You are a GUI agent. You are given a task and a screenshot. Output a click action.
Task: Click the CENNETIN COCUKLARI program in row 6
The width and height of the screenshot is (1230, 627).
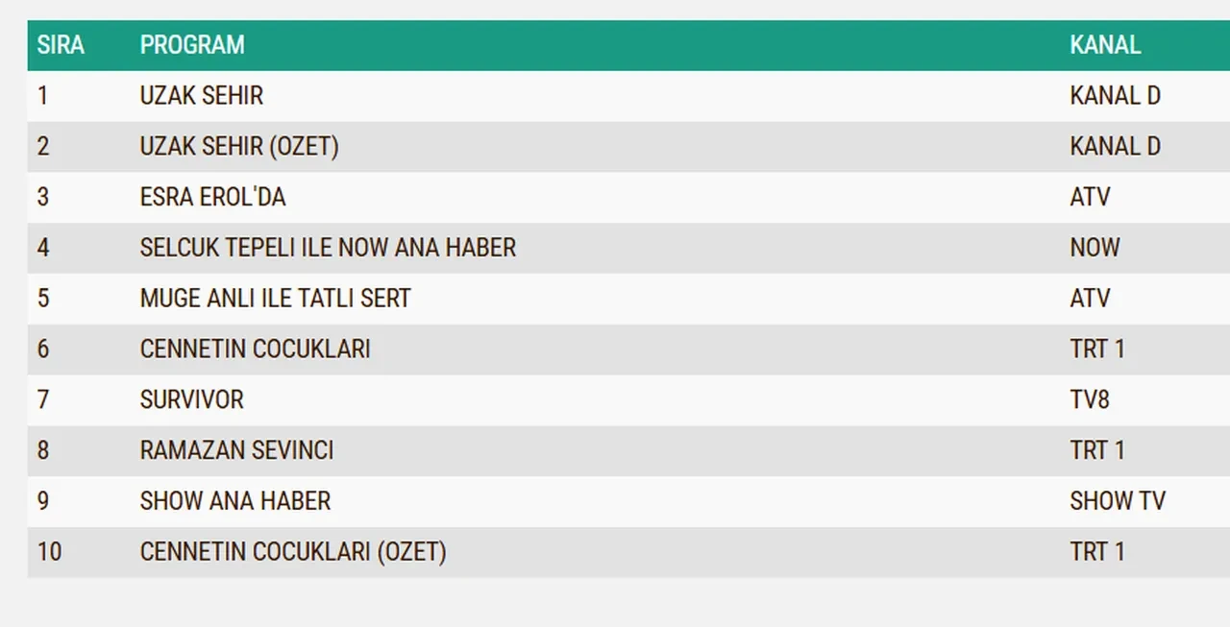[255, 349]
